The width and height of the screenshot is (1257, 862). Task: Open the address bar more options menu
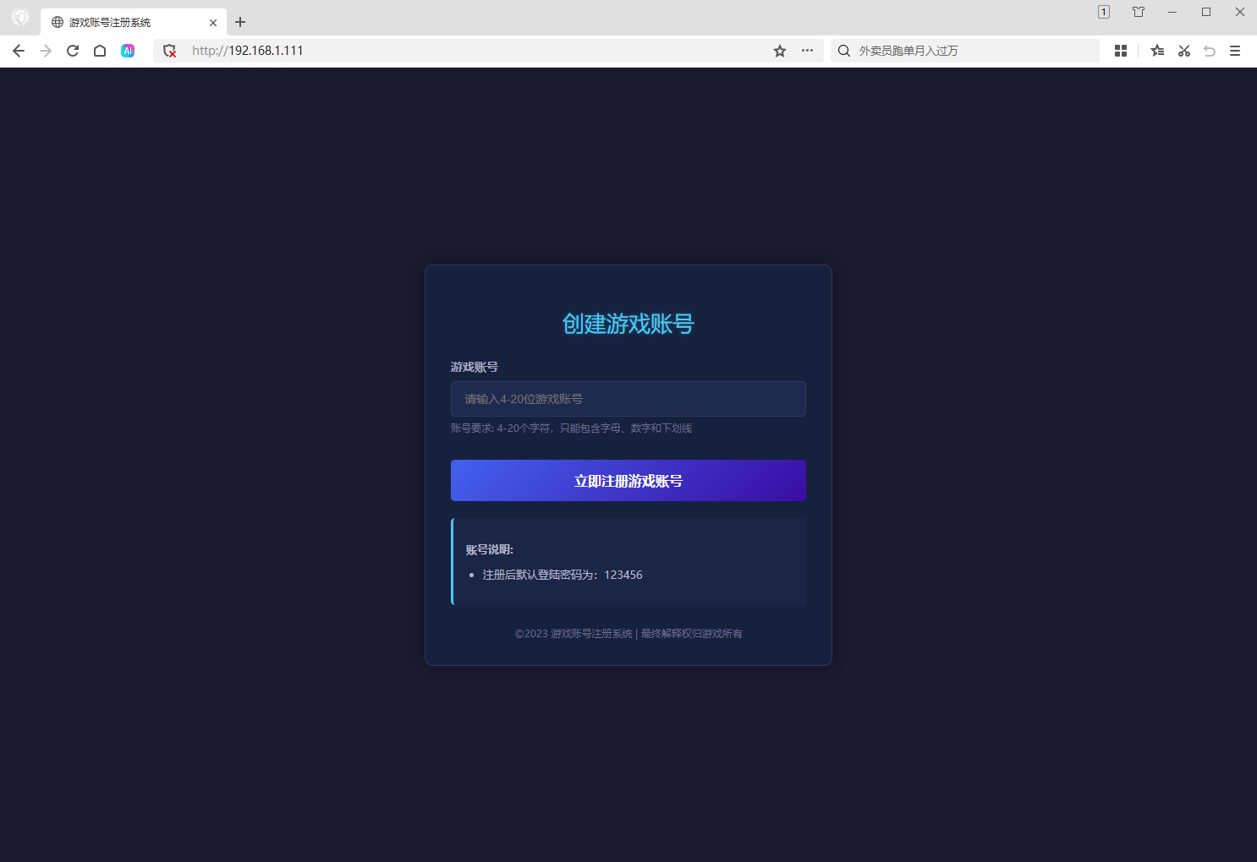[807, 51]
